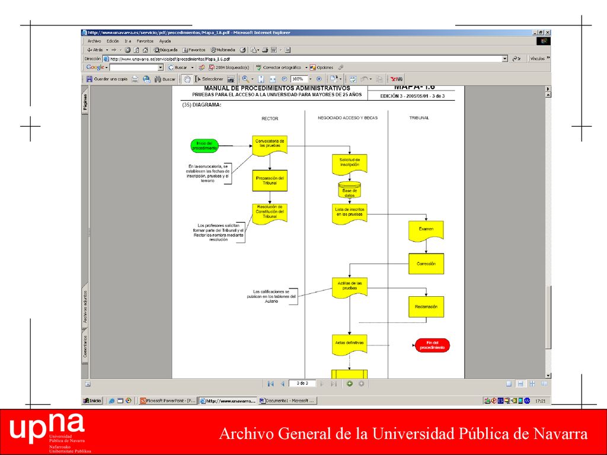This screenshot has width=607, height=455.
Task: Click the forward navigation arrow
Action: click(x=114, y=50)
